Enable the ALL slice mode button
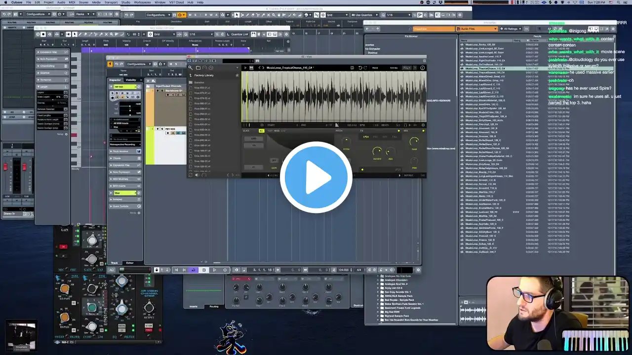Image resolution: width=632 pixels, height=355 pixels. click(262, 131)
